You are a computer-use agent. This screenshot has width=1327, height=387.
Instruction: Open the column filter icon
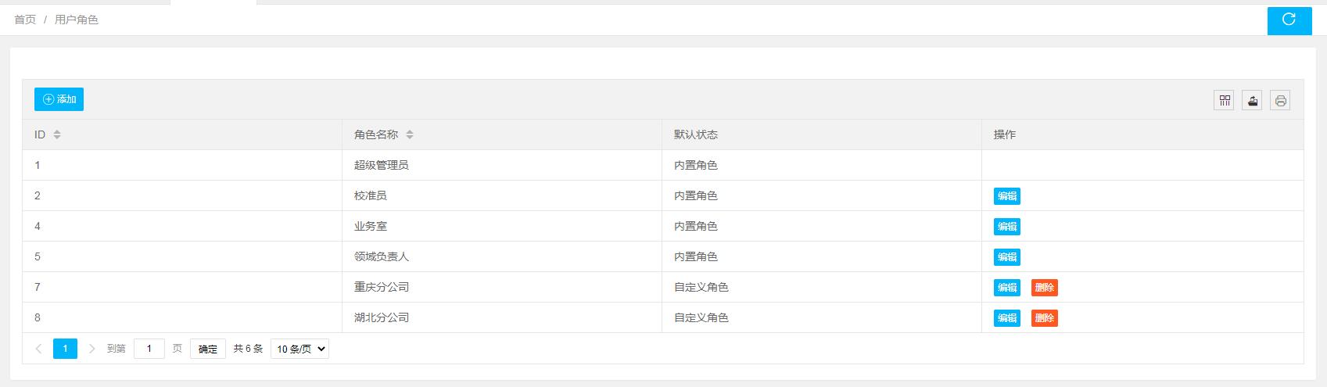pos(1224,100)
